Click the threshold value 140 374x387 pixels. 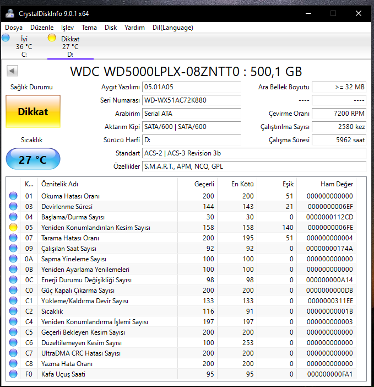288,228
